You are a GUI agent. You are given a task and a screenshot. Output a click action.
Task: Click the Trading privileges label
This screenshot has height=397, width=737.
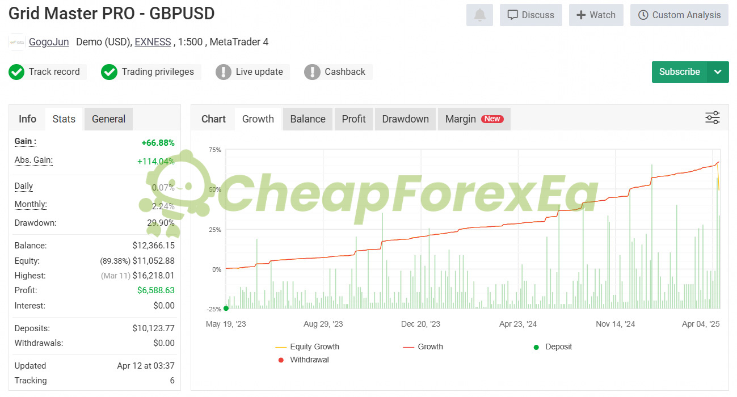point(158,72)
